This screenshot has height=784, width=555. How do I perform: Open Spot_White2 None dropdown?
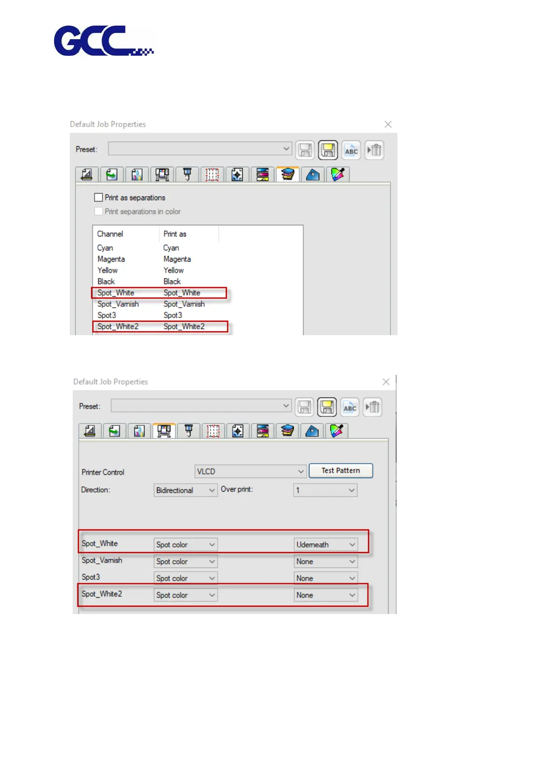coord(326,595)
